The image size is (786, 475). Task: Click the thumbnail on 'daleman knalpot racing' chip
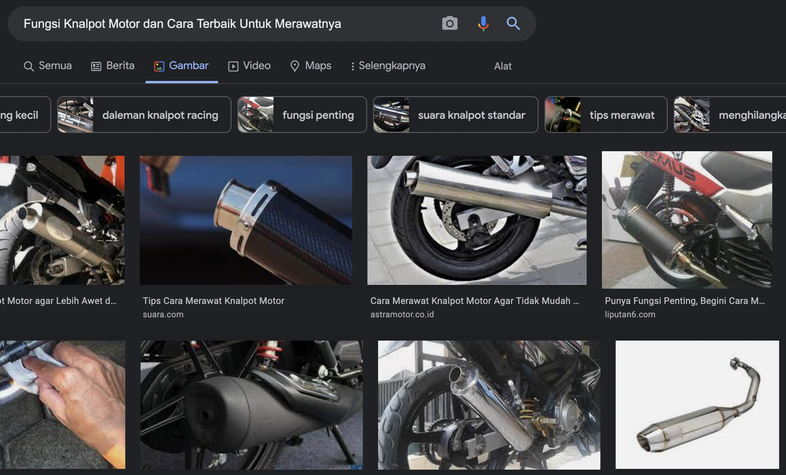pyautogui.click(x=75, y=115)
